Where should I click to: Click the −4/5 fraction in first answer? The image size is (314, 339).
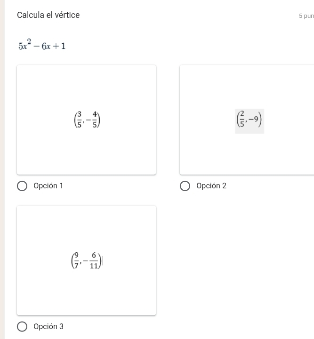[x=93, y=120]
